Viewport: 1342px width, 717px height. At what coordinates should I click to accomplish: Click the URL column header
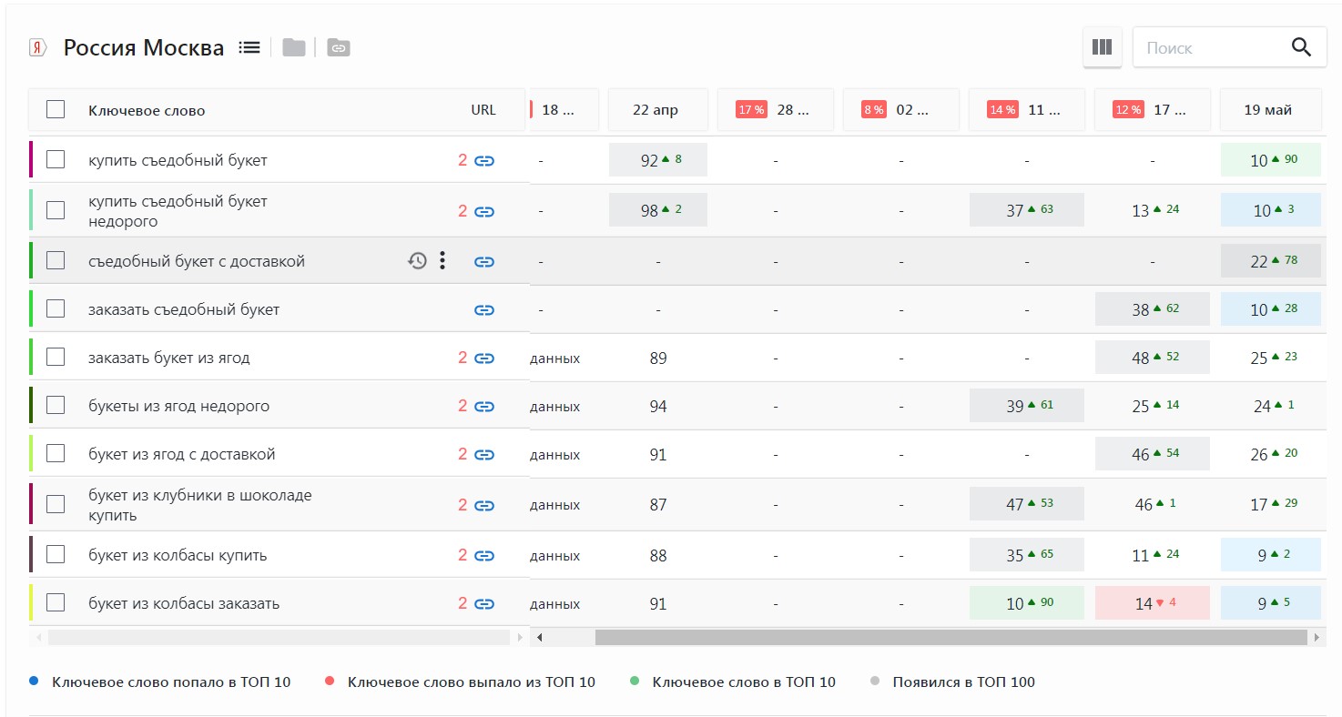point(483,110)
